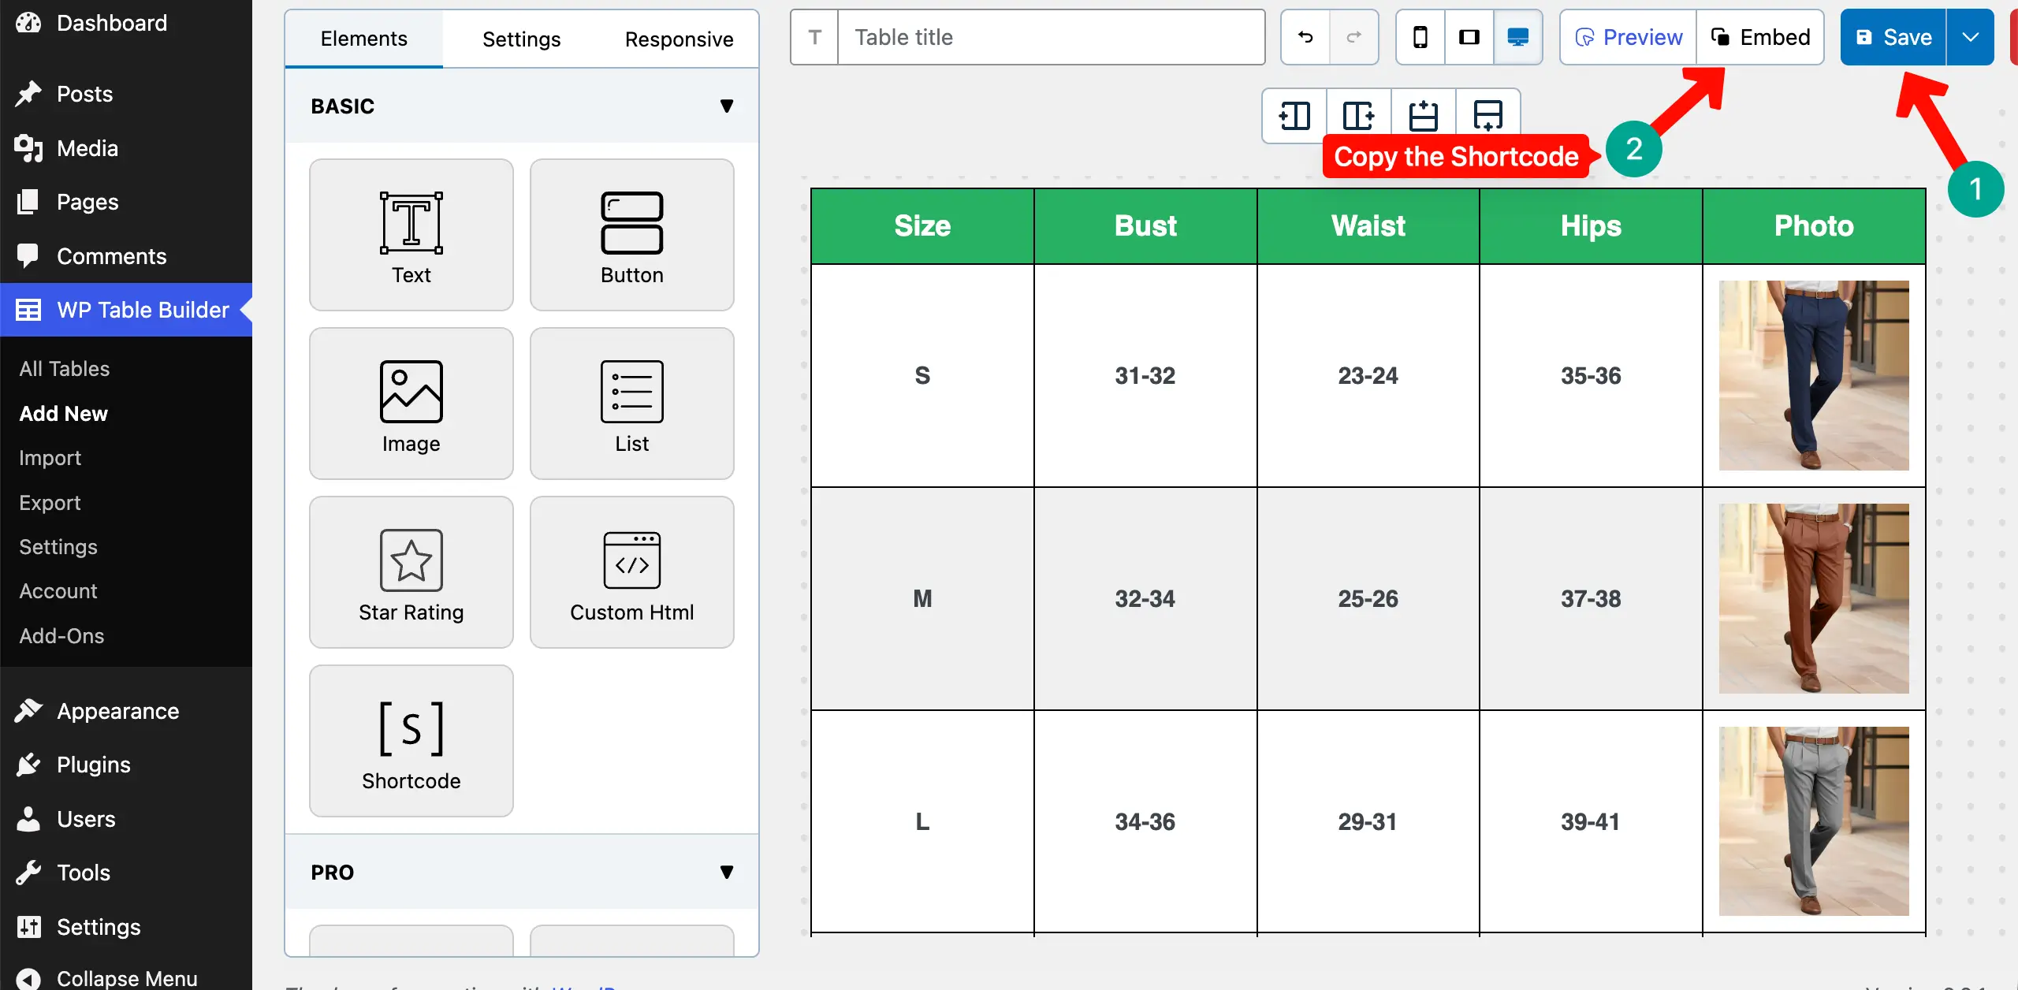Choose the Image element
Viewport: 2018px width, 990px height.
pyautogui.click(x=411, y=403)
